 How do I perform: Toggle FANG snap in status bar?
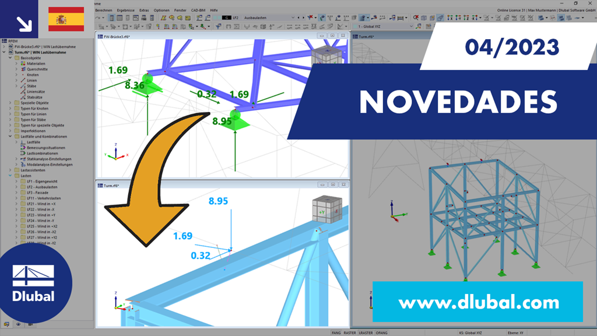pos(336,332)
